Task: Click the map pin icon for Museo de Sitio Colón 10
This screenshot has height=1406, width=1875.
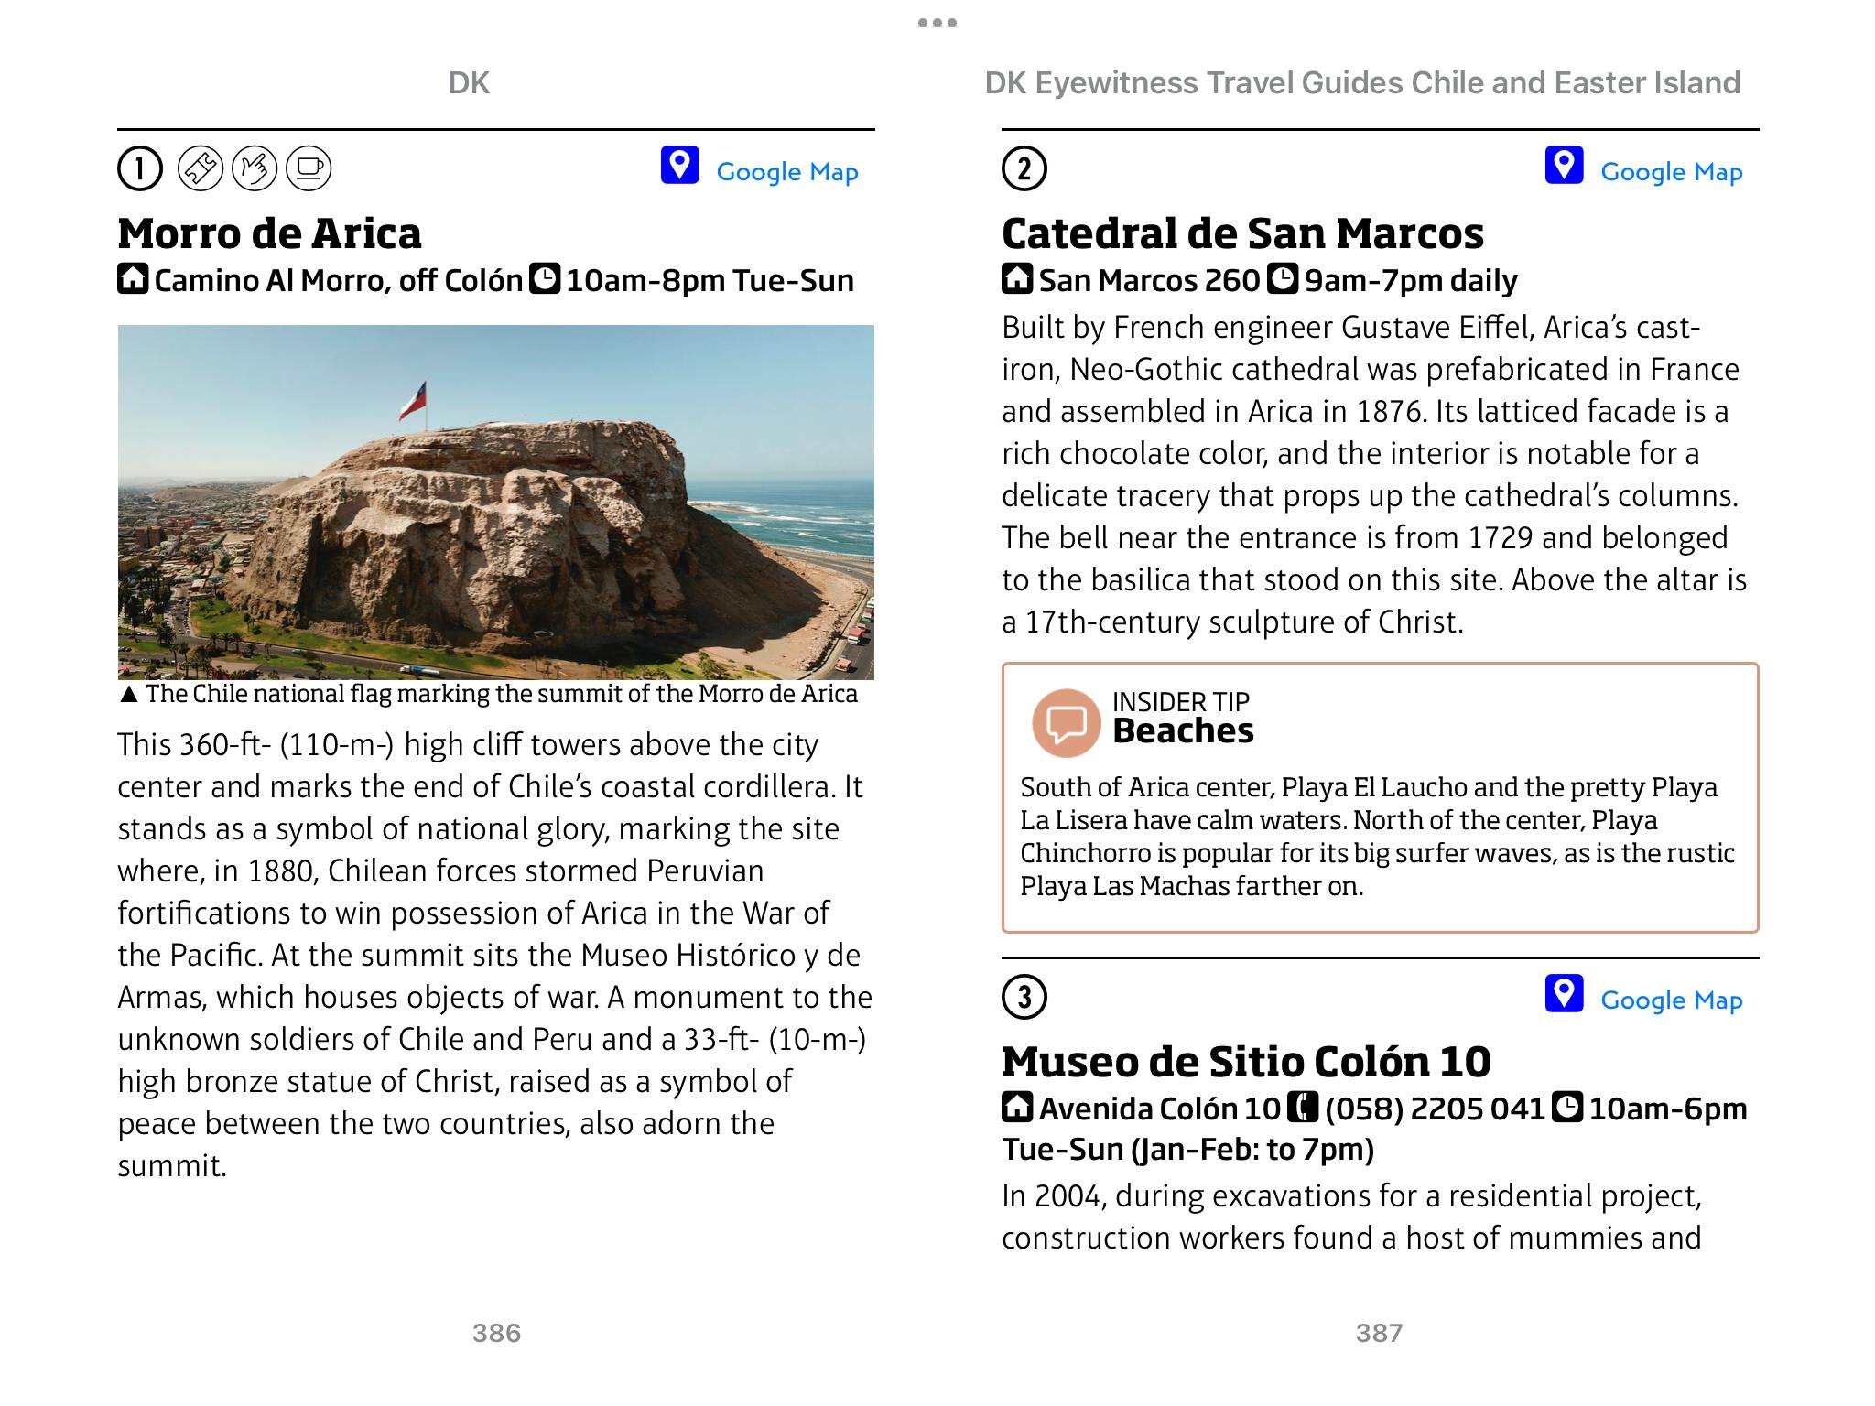Action: [x=1564, y=994]
